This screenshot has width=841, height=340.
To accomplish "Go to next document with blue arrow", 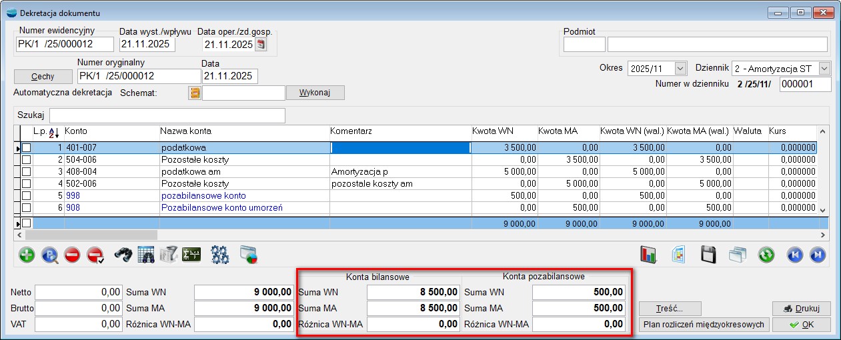I will [818, 255].
